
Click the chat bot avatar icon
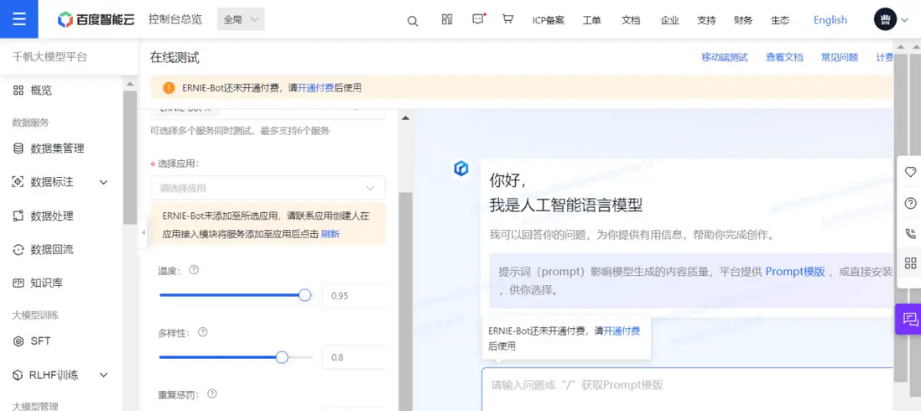(x=461, y=169)
